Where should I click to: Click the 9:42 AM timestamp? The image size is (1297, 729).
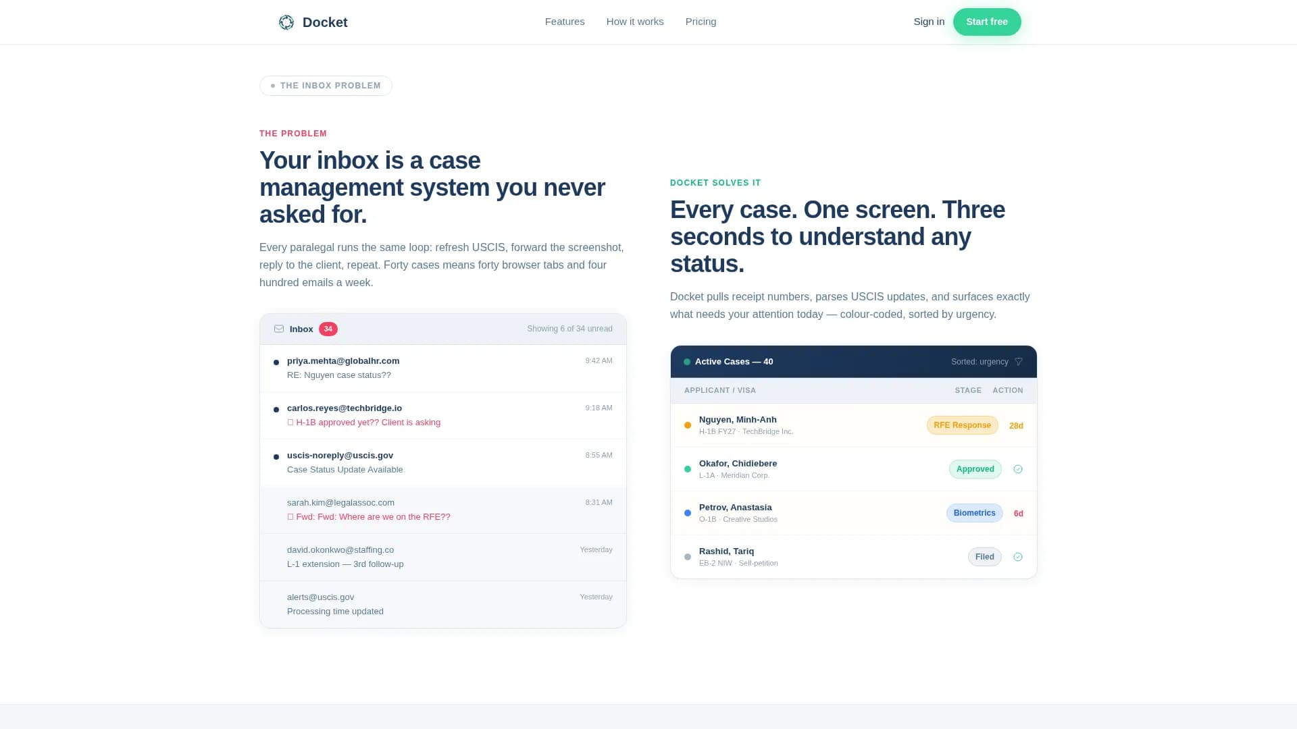point(599,360)
